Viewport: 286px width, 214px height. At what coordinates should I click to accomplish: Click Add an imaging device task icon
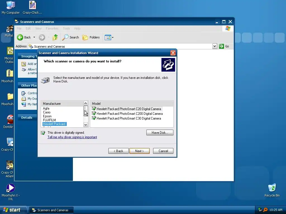[x=24, y=64]
